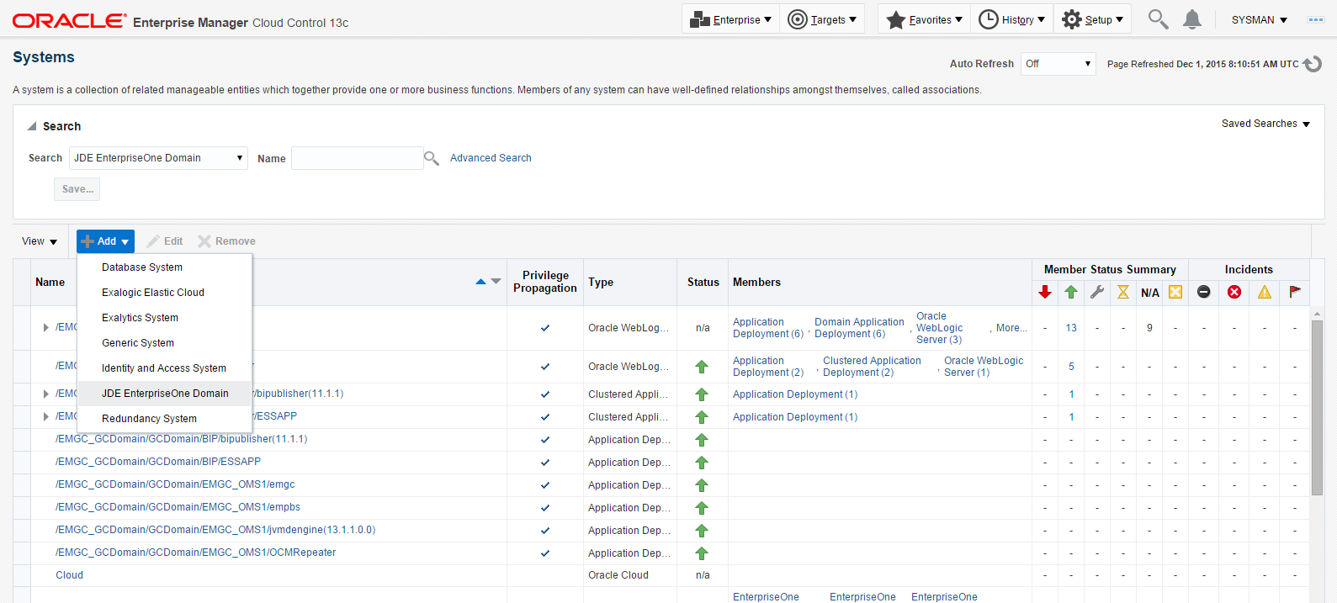
Task: Click the global search magnifier icon
Action: pos(1158,19)
